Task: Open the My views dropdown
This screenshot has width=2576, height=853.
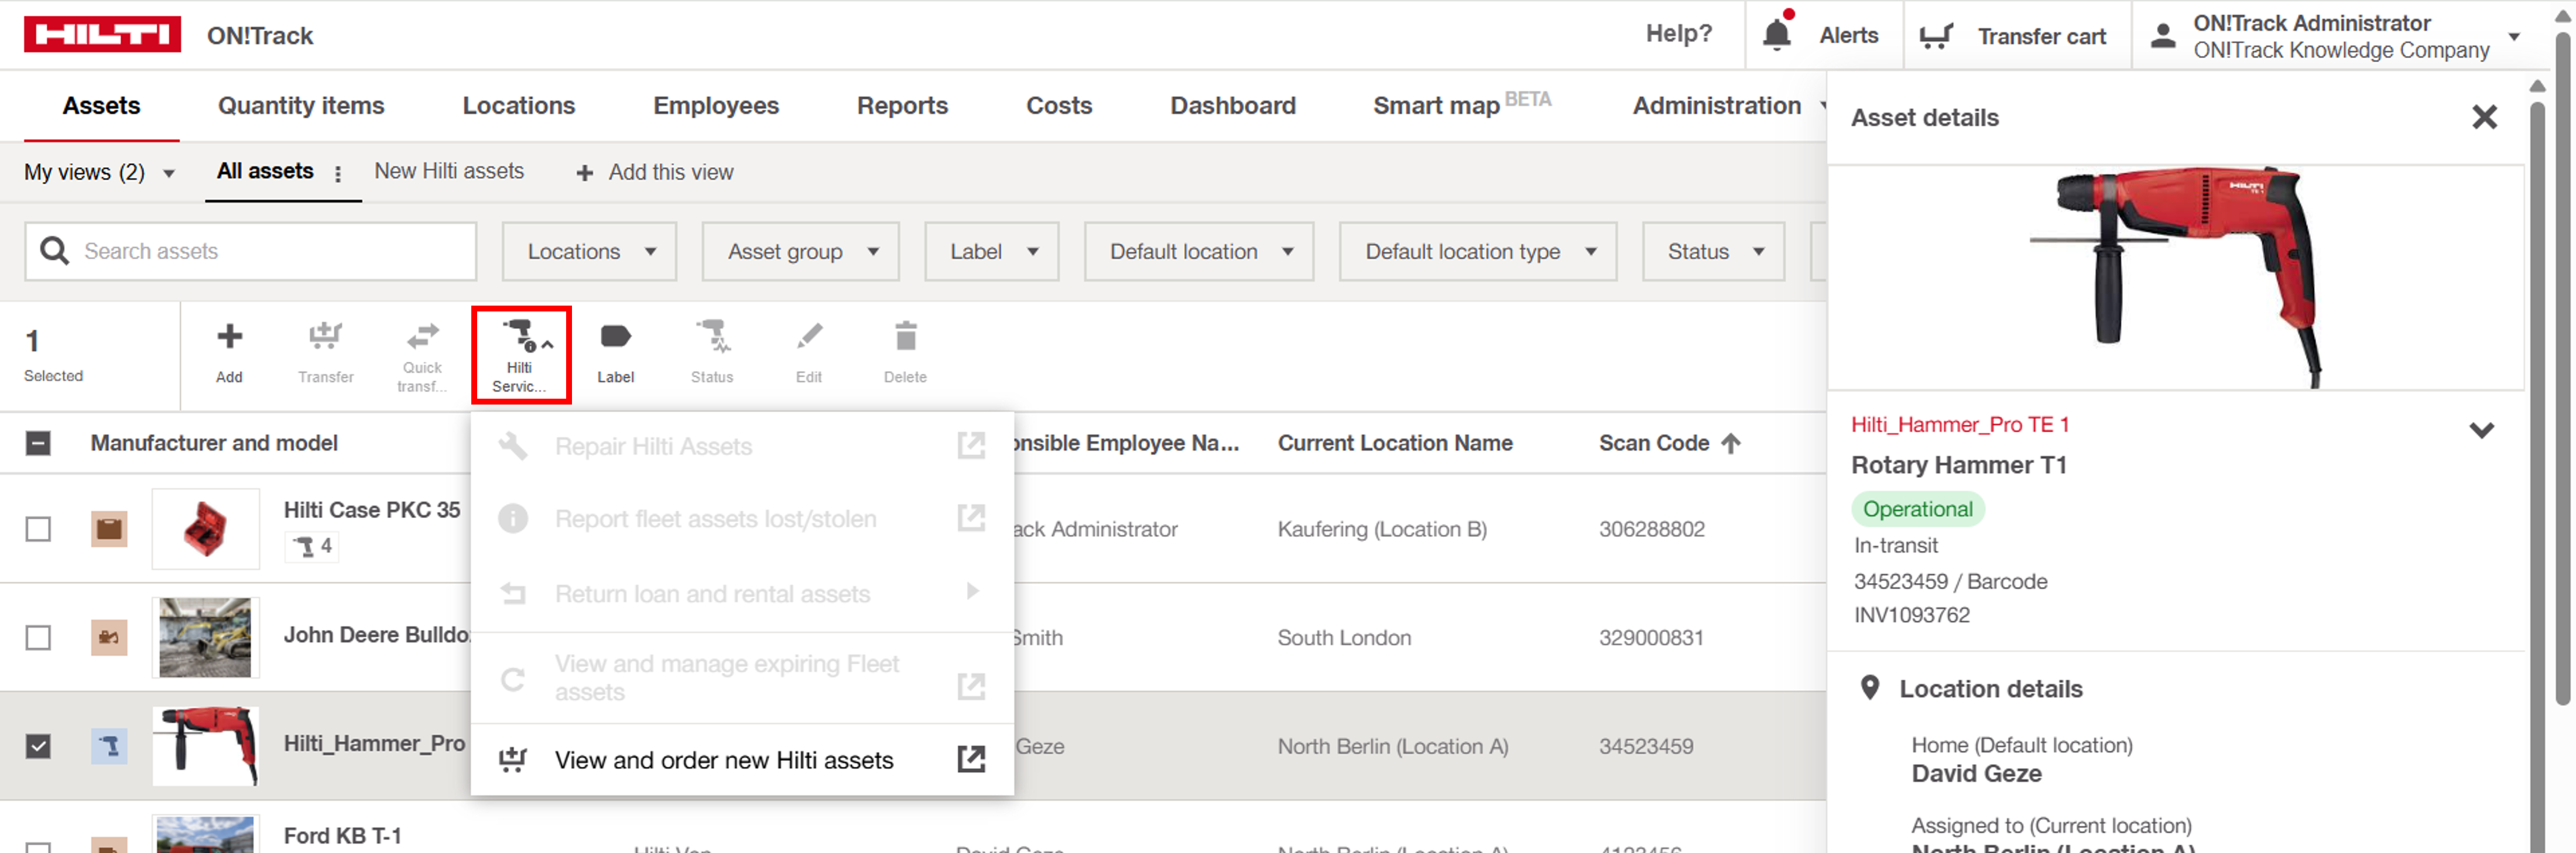Action: (x=100, y=172)
